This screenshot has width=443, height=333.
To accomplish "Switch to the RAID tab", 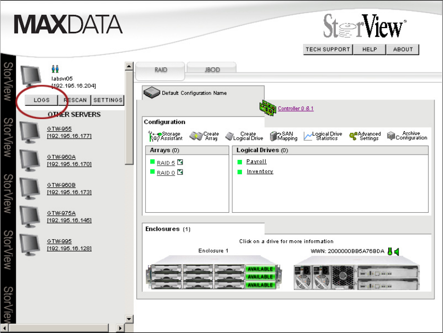I will click(160, 70).
